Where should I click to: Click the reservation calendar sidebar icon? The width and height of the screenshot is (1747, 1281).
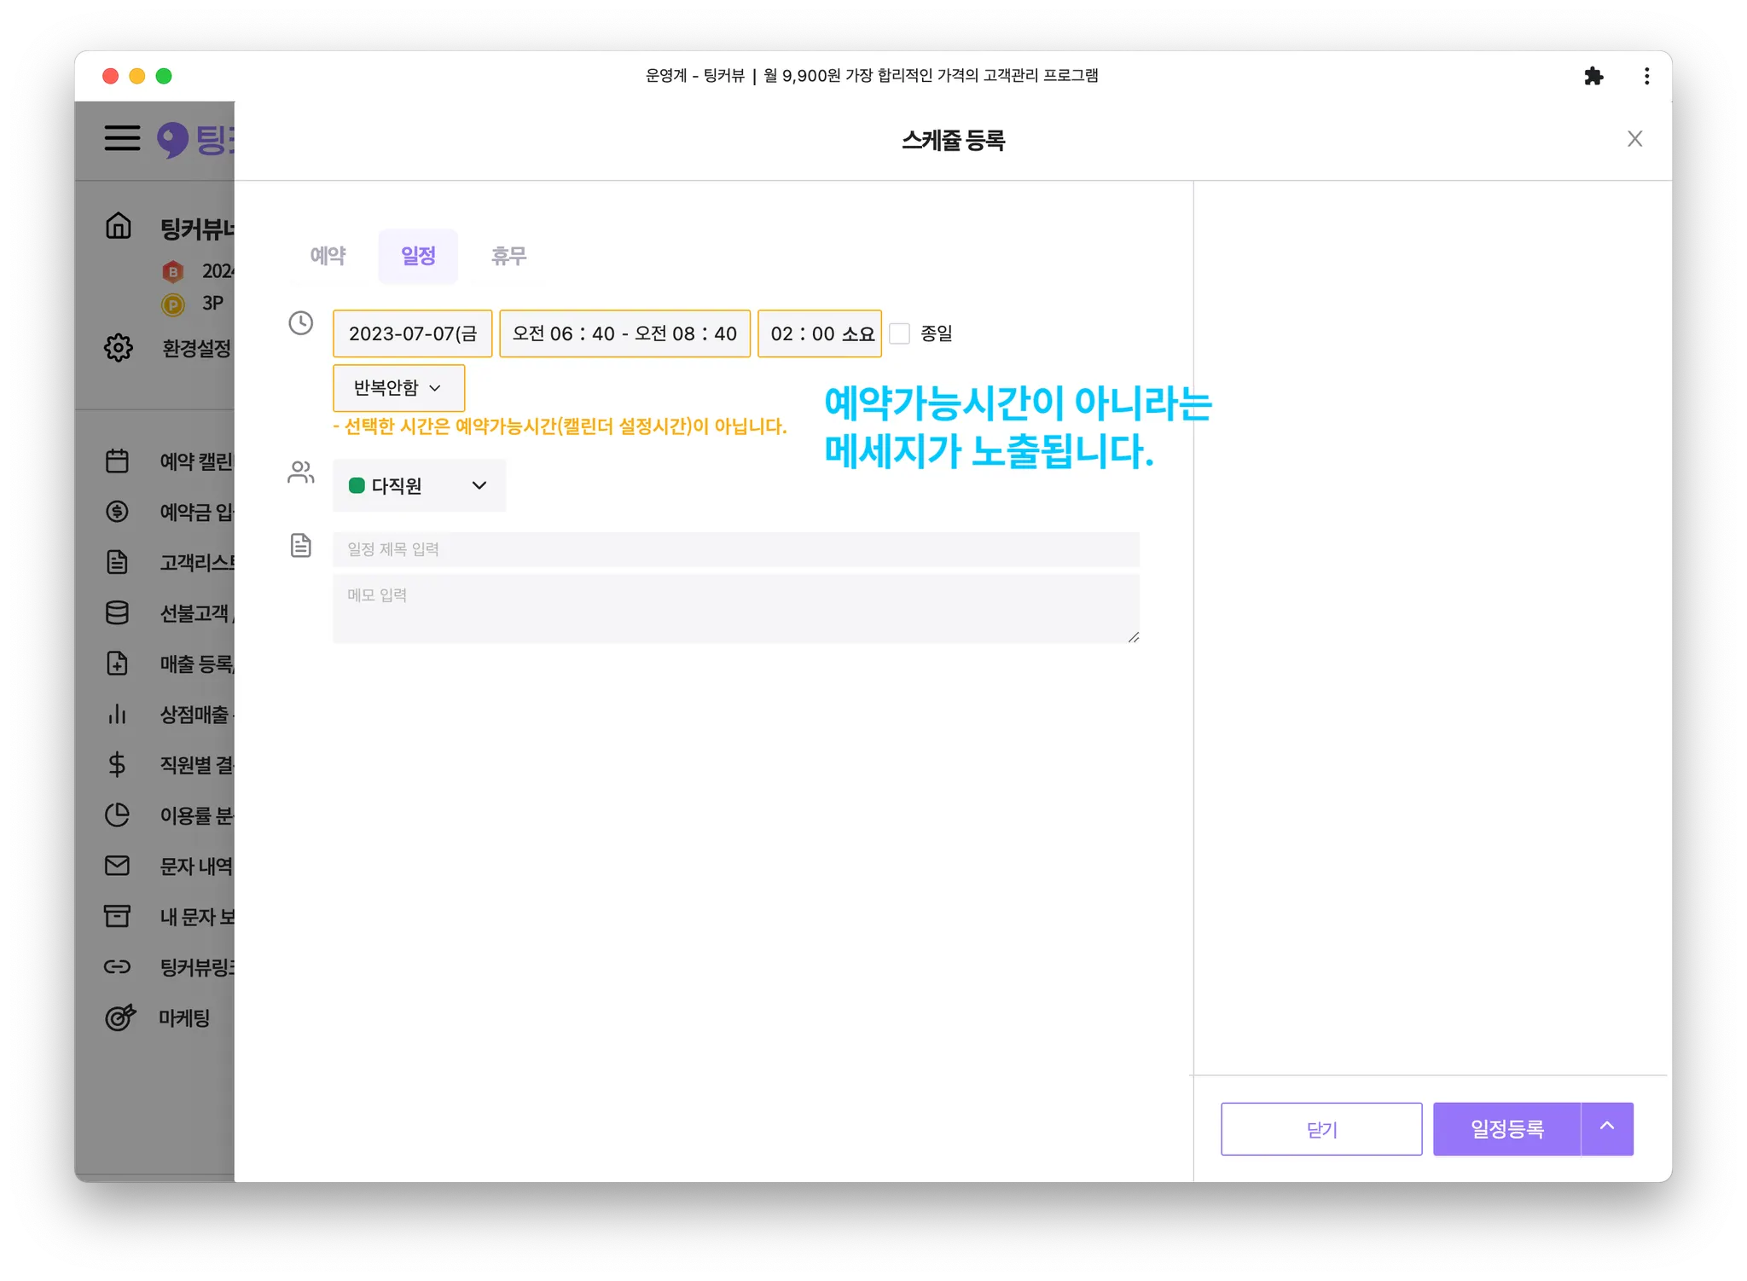pyautogui.click(x=117, y=461)
